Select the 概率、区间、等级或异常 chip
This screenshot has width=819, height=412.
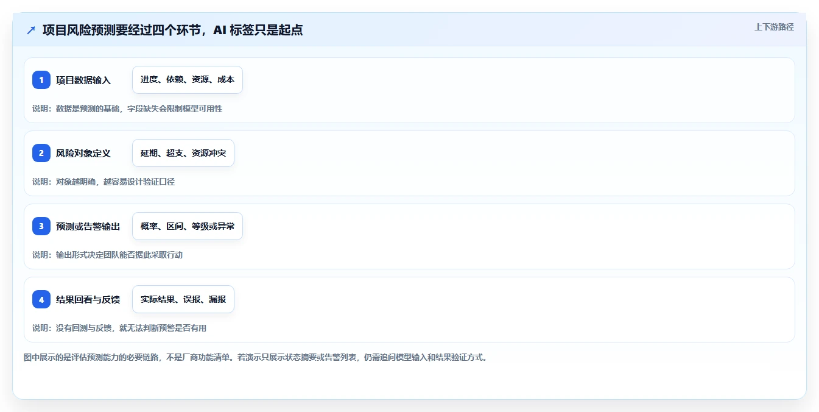(x=188, y=226)
